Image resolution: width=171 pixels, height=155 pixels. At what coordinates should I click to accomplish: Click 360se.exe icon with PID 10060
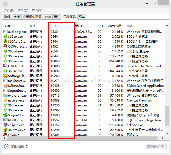(x=5, y=61)
